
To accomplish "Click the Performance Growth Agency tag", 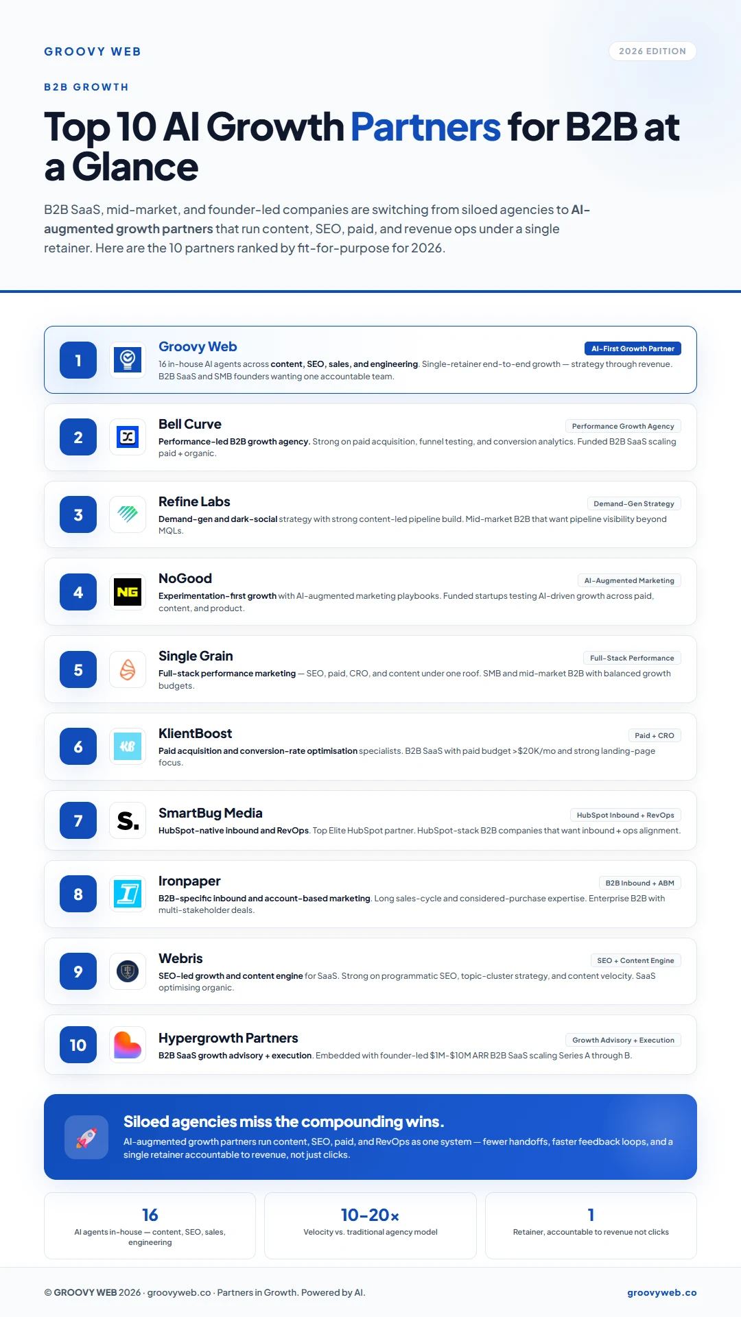I will 623,426.
